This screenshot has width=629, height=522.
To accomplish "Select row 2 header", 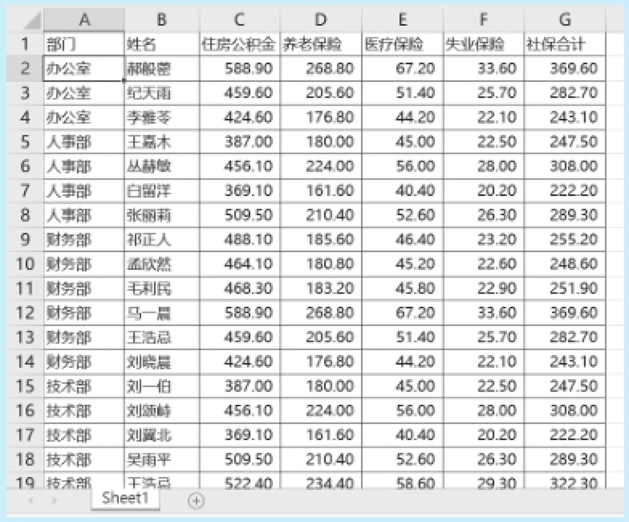I will tap(25, 68).
